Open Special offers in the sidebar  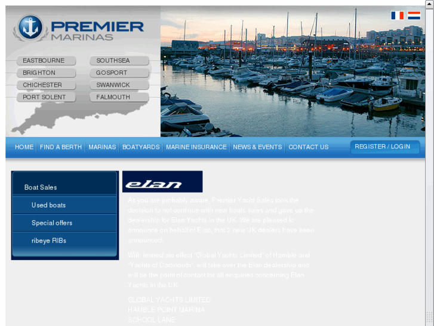(64, 223)
